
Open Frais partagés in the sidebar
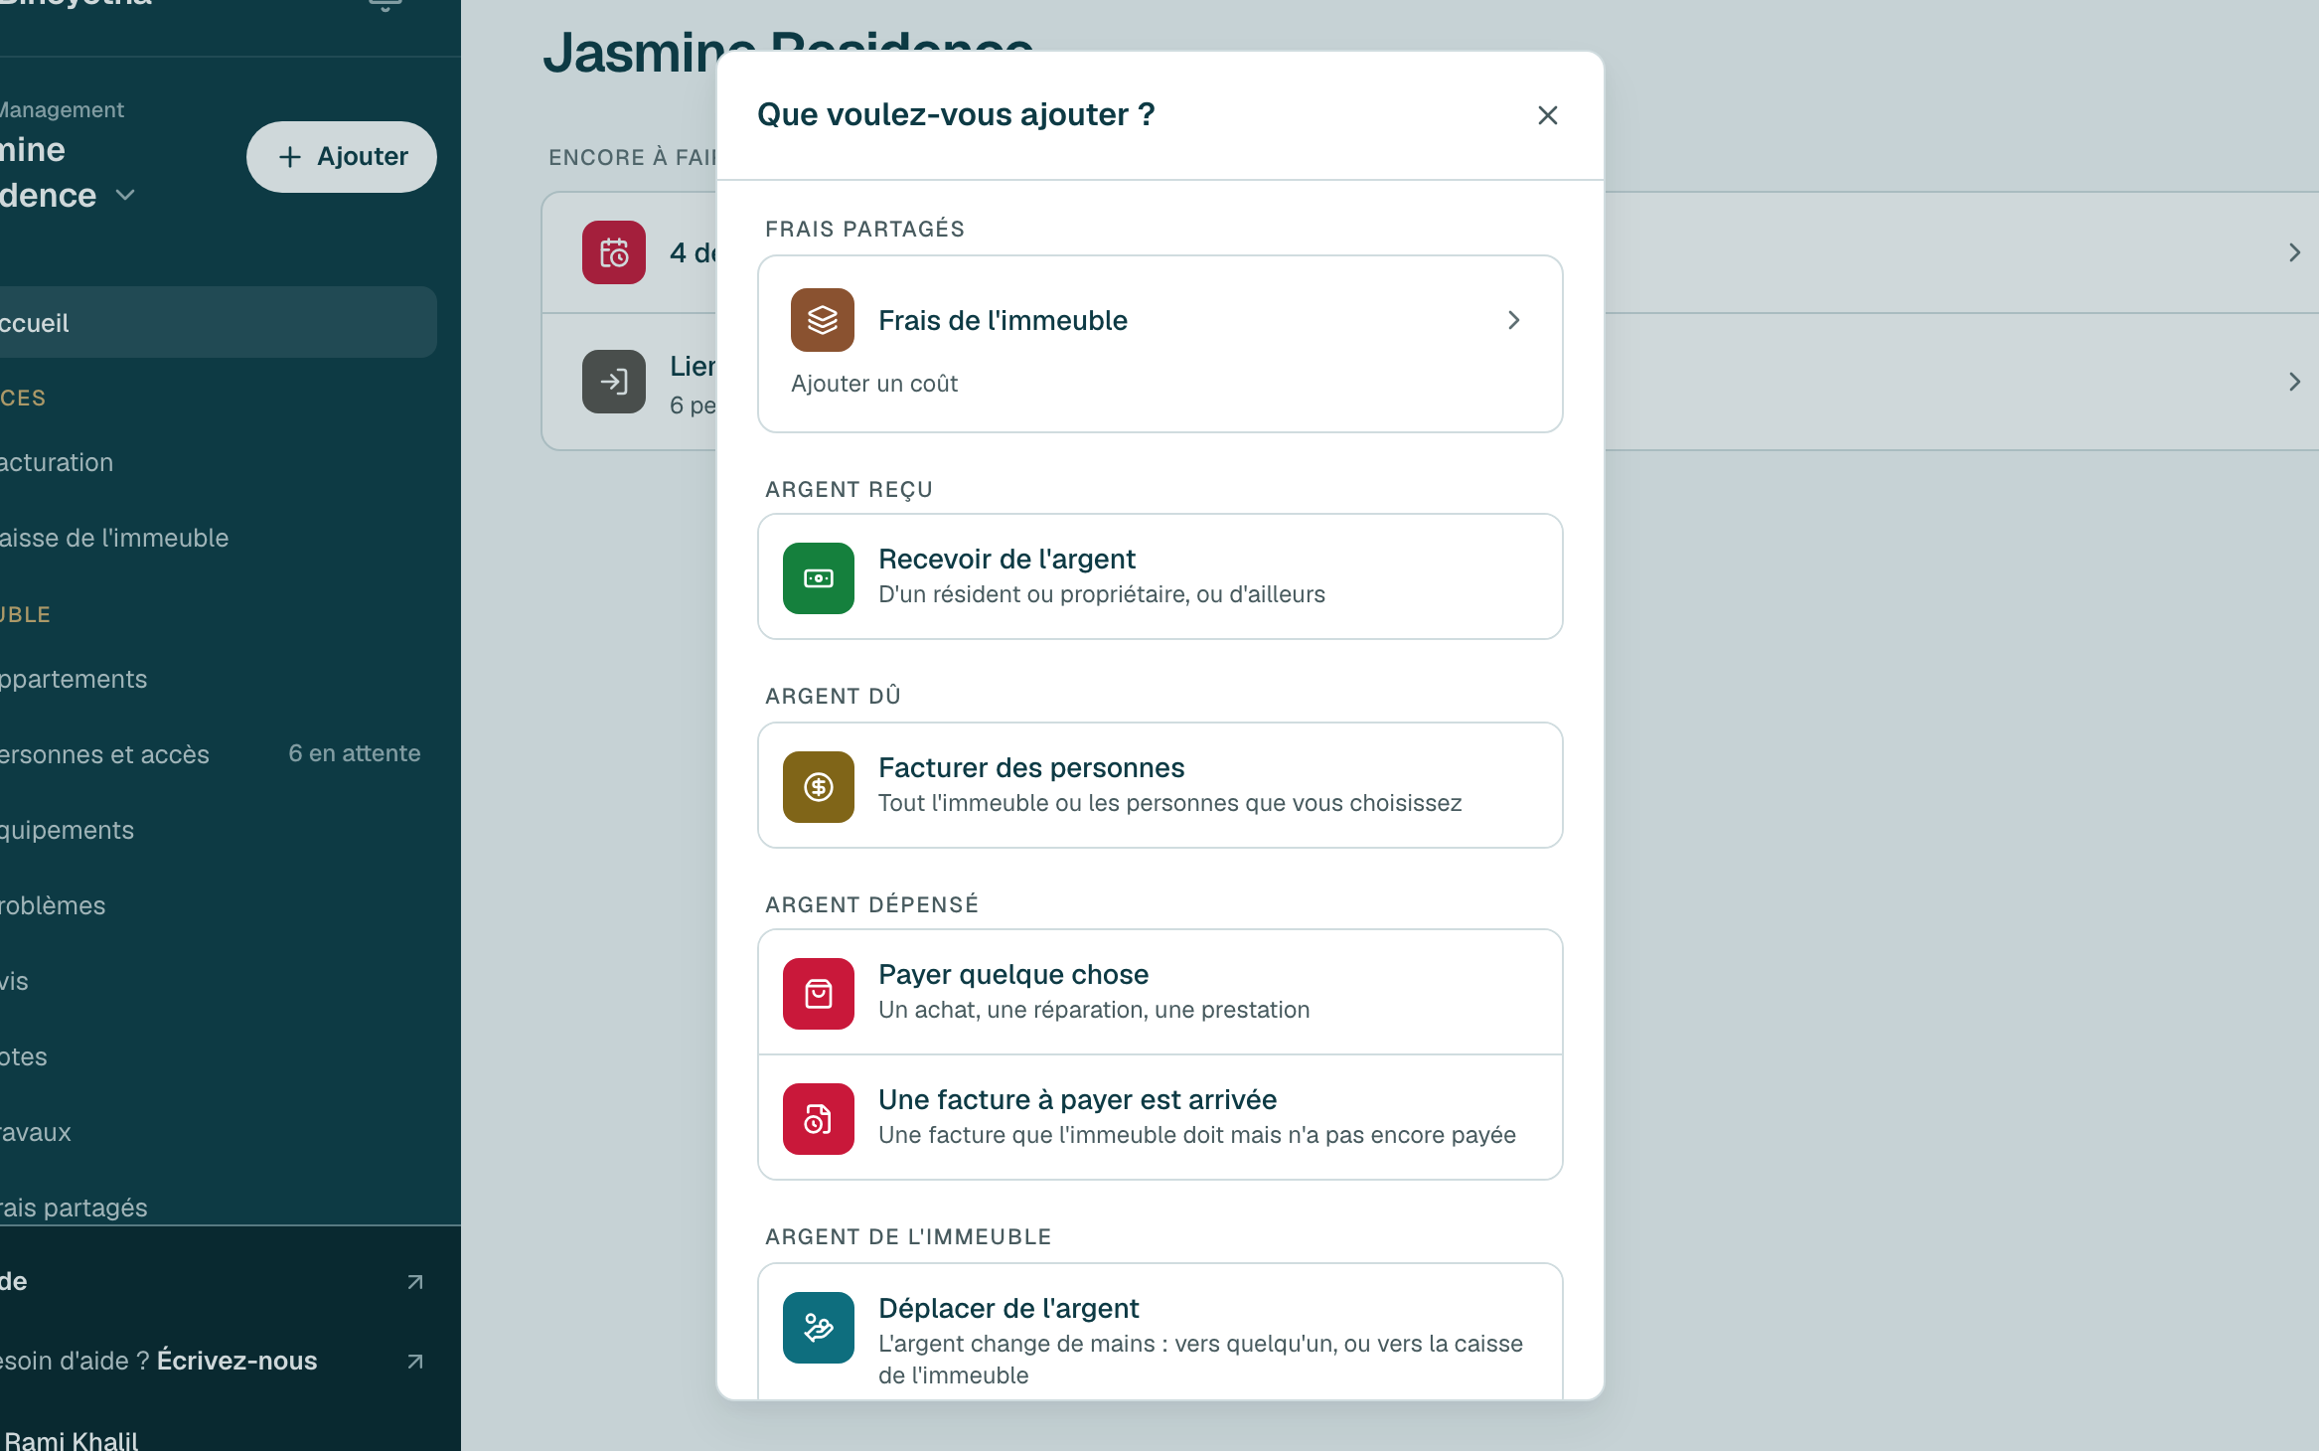coord(217,1207)
